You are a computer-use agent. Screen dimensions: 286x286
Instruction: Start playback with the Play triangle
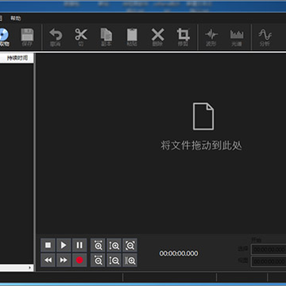click(x=64, y=245)
